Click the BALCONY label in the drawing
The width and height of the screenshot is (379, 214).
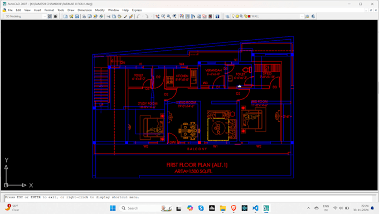point(197,149)
